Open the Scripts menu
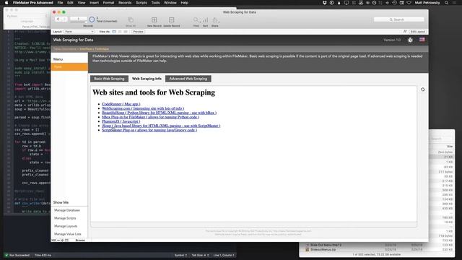Viewport: 462px width, 260px height. 141,3
